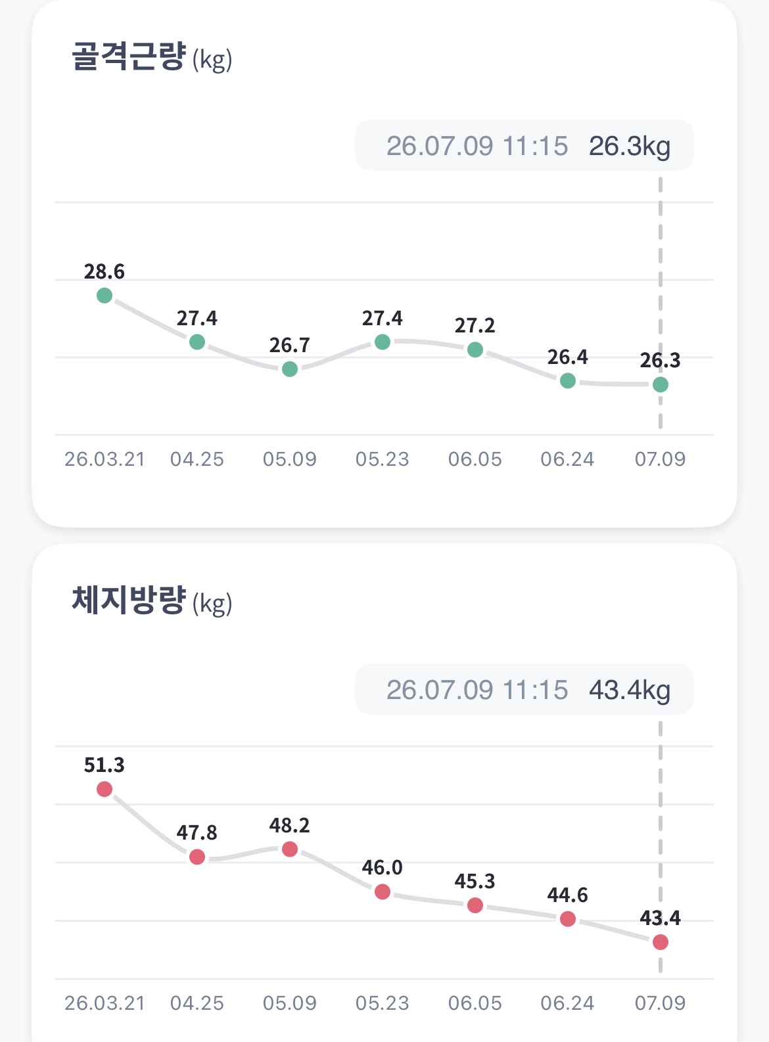The image size is (769, 1042).
Task: Select the 04.25 muscle point showing 27.4
Action: click(x=197, y=342)
